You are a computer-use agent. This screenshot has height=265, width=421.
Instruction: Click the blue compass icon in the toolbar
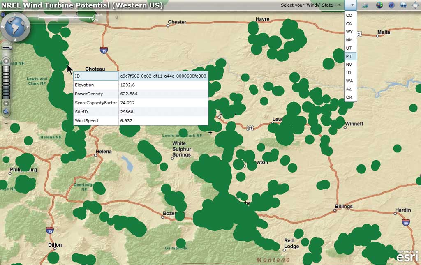[391, 5]
